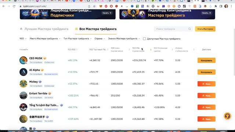235x132 pixels.
Task: Open CEO MUSK trader name
Action: coord(36,58)
